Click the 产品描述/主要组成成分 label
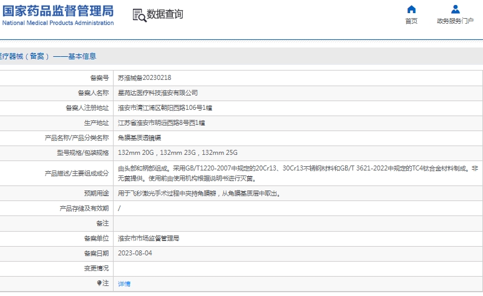 77,173
